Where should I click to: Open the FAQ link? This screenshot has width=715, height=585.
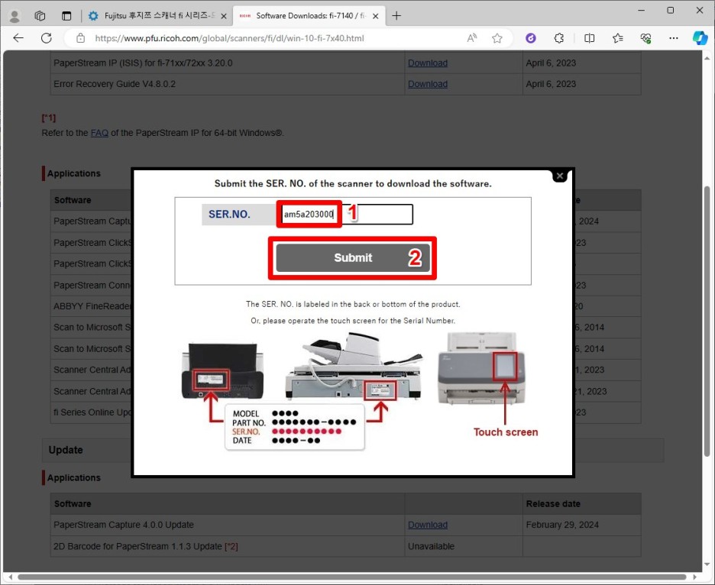pyautogui.click(x=99, y=133)
